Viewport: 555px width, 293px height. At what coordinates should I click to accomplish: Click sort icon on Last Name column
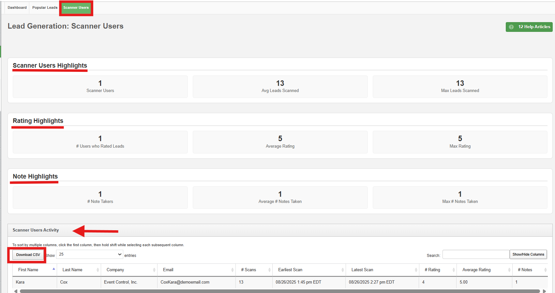click(97, 270)
